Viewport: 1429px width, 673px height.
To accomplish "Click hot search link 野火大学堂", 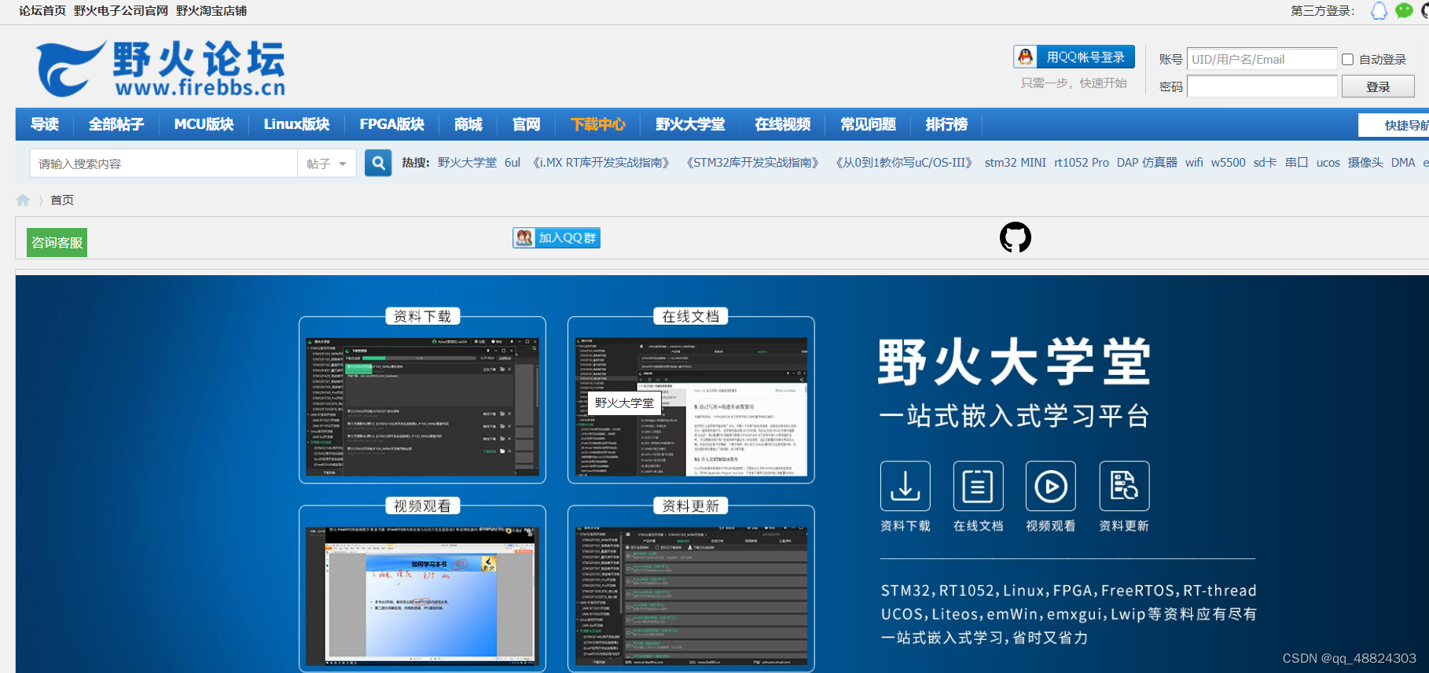I will (x=467, y=163).
